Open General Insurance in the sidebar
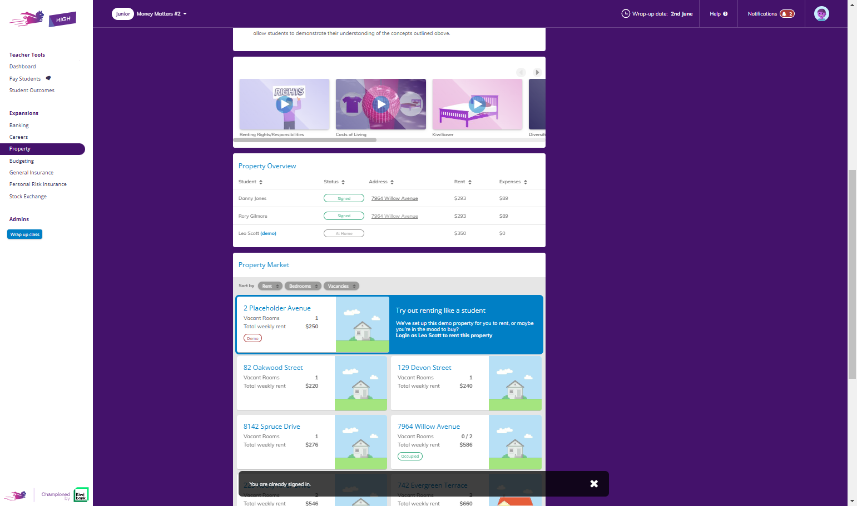The height and width of the screenshot is (506, 857). point(32,173)
